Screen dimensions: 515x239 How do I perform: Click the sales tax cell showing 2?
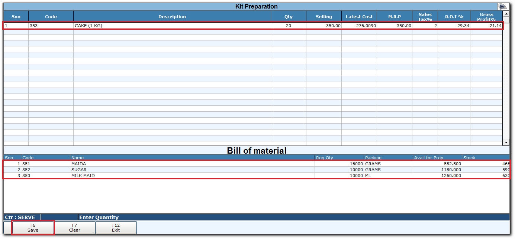(x=425, y=26)
